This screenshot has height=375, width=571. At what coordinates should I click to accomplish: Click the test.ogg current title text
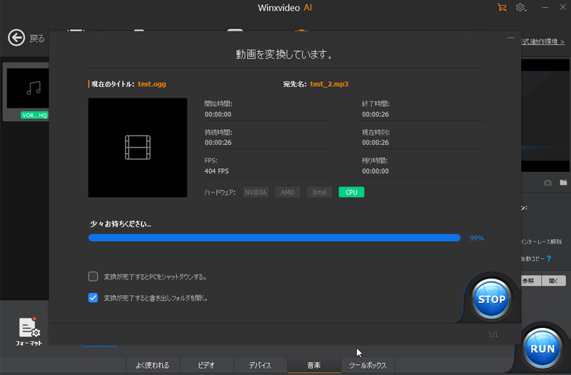pyautogui.click(x=152, y=84)
